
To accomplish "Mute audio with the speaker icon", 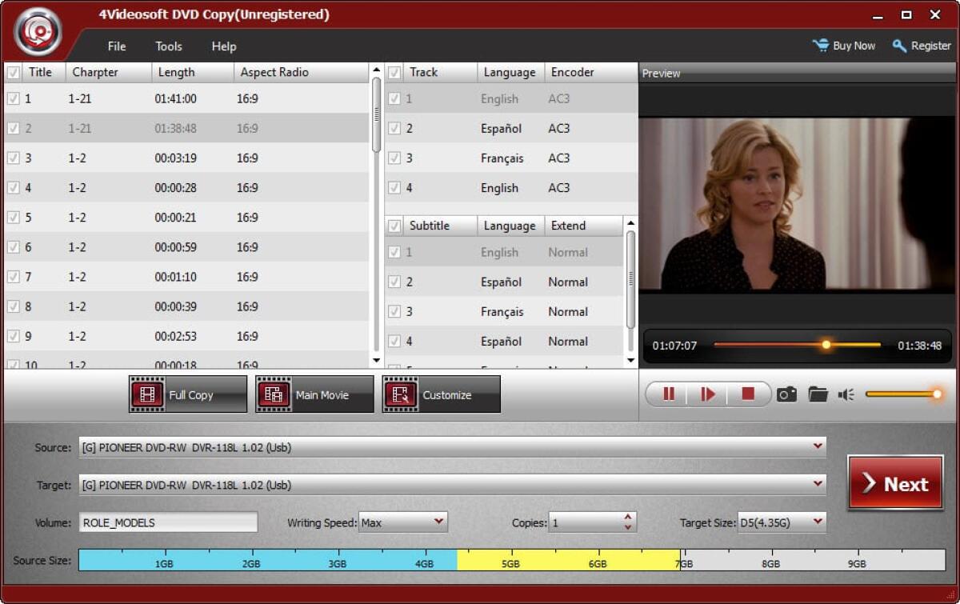I will point(846,394).
